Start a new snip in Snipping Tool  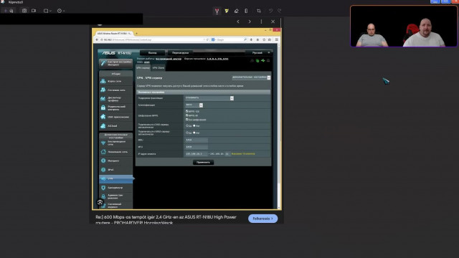pyautogui.click(x=9, y=11)
